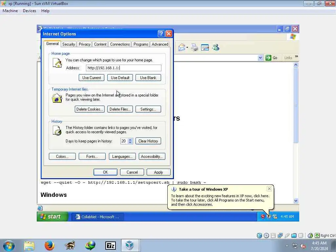Click the VirtualBox cube icon on host taskbar

(x=130, y=245)
